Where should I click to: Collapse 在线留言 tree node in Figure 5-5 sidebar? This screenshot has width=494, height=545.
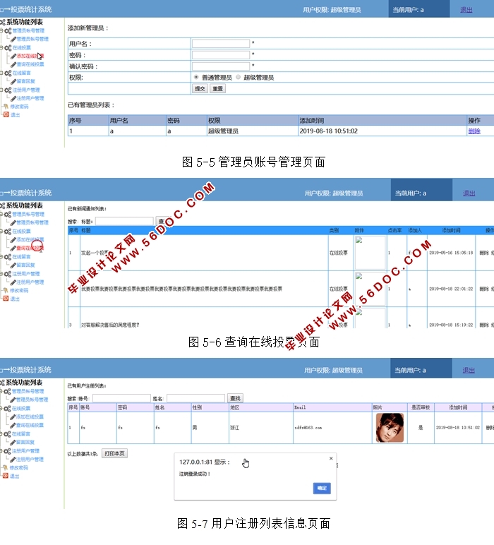click(1, 73)
